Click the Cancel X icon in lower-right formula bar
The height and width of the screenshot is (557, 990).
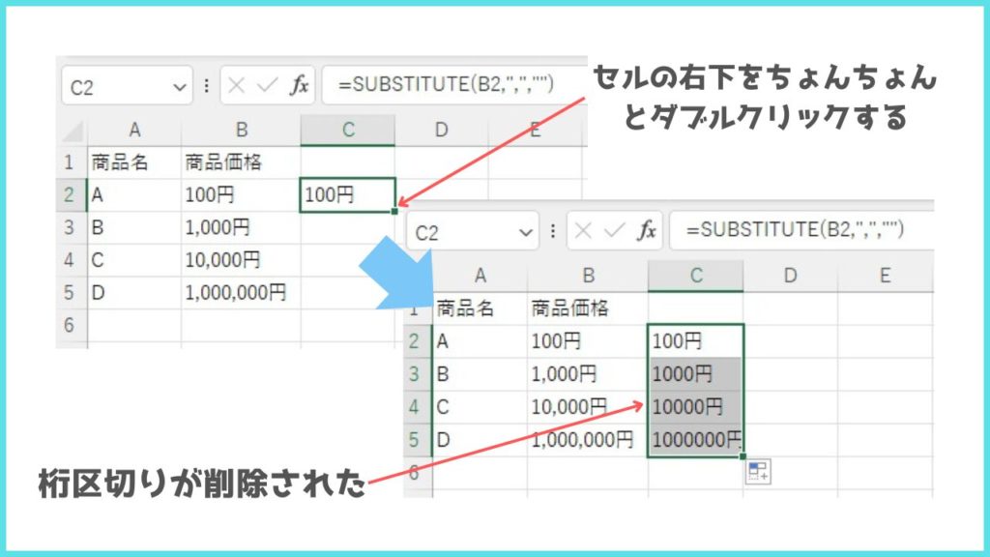click(583, 231)
